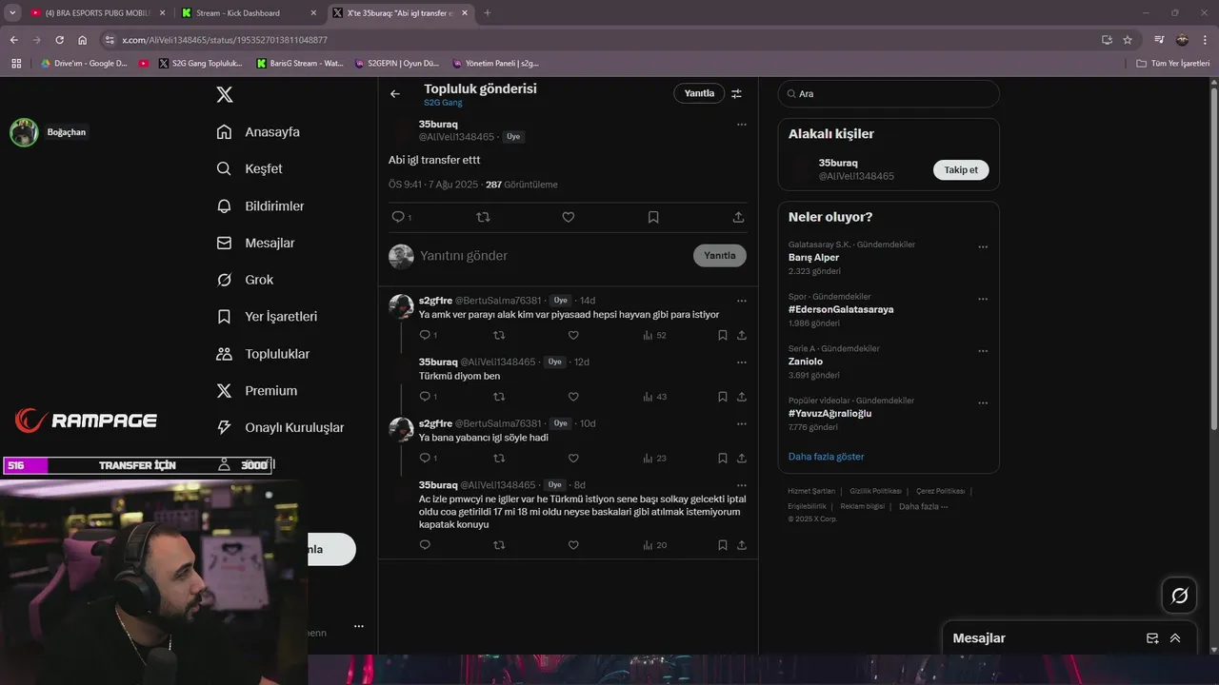Expand the Mesajlar drawer with double chevron

point(1175,638)
